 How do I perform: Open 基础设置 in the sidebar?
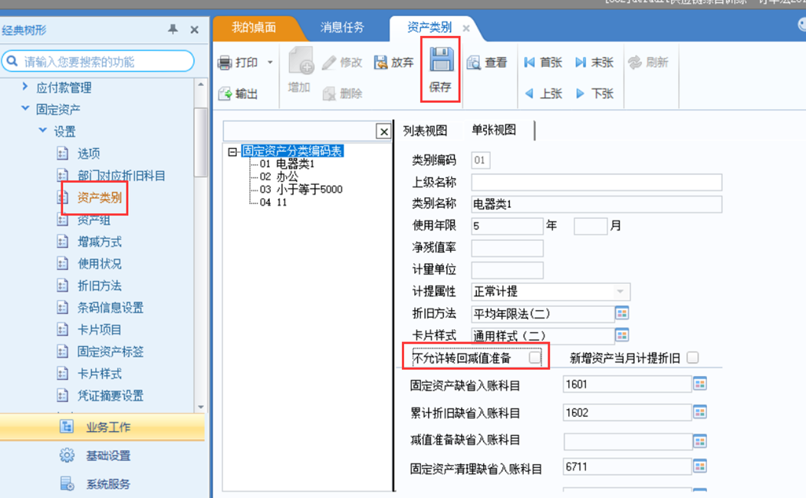[x=108, y=456]
